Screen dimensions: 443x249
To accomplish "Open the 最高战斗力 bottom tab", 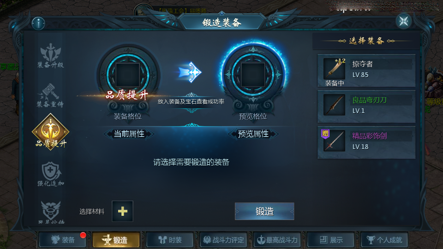I will coord(277,240).
